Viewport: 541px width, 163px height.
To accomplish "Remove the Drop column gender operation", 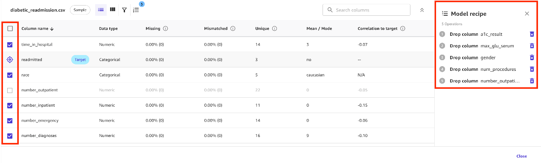I will (532, 58).
